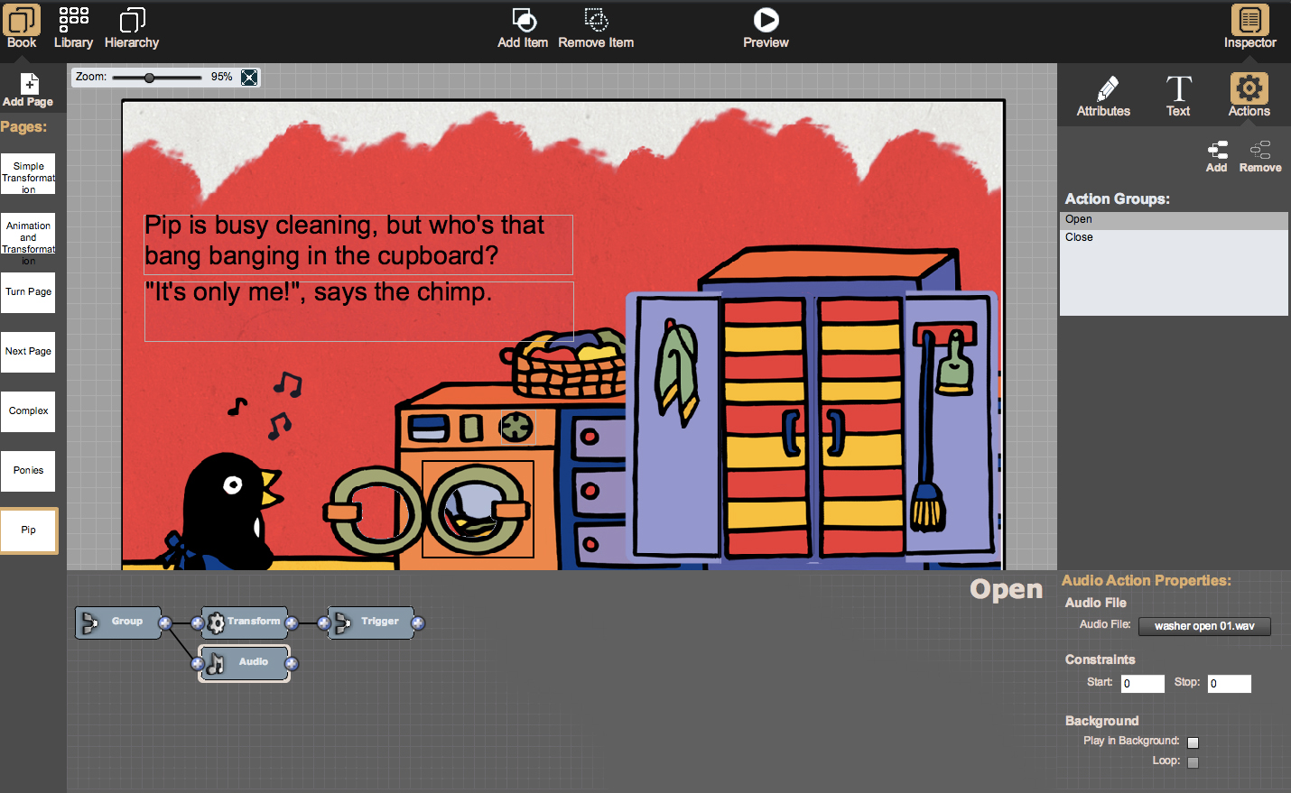This screenshot has width=1291, height=793.
Task: Select the Turn Page page
Action: tap(28, 292)
